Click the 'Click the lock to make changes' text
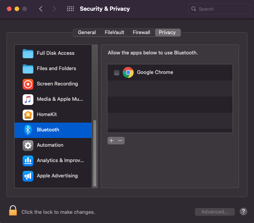Image resolution: width=254 pixels, height=223 pixels. (58, 212)
